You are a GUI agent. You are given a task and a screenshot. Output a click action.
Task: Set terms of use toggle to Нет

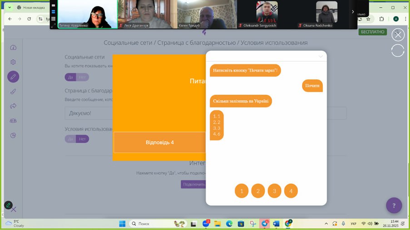pos(83,139)
